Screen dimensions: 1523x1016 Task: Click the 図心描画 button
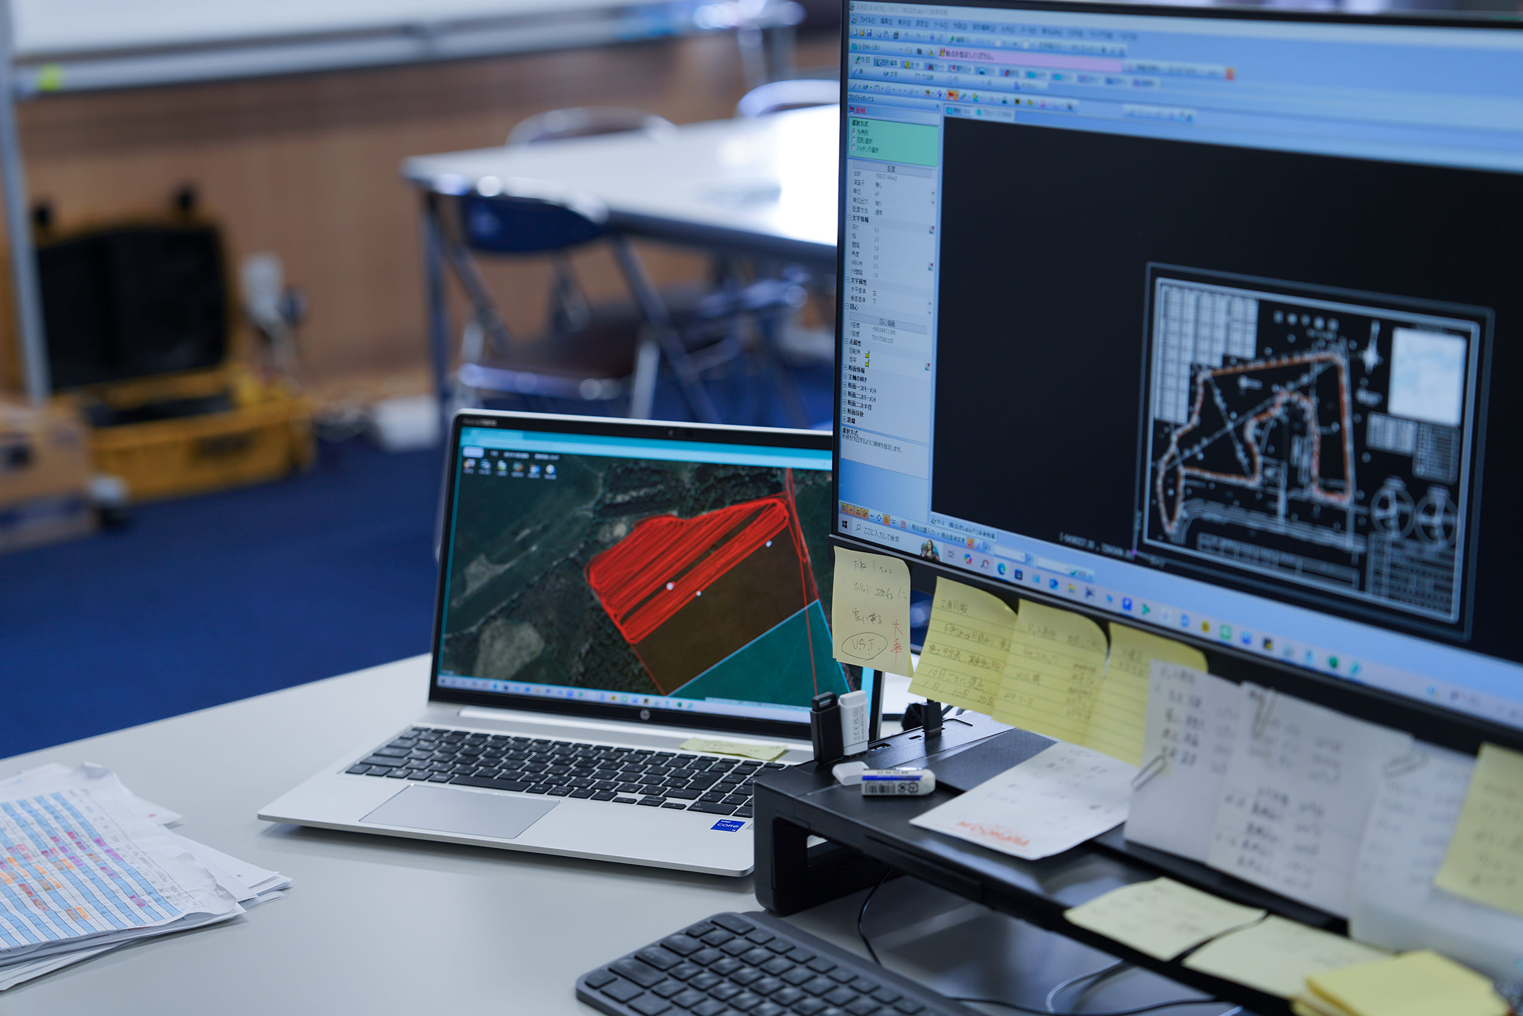888,324
